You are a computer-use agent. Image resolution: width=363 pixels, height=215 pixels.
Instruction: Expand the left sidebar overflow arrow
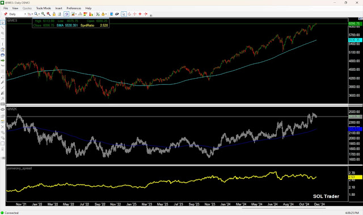3,158
